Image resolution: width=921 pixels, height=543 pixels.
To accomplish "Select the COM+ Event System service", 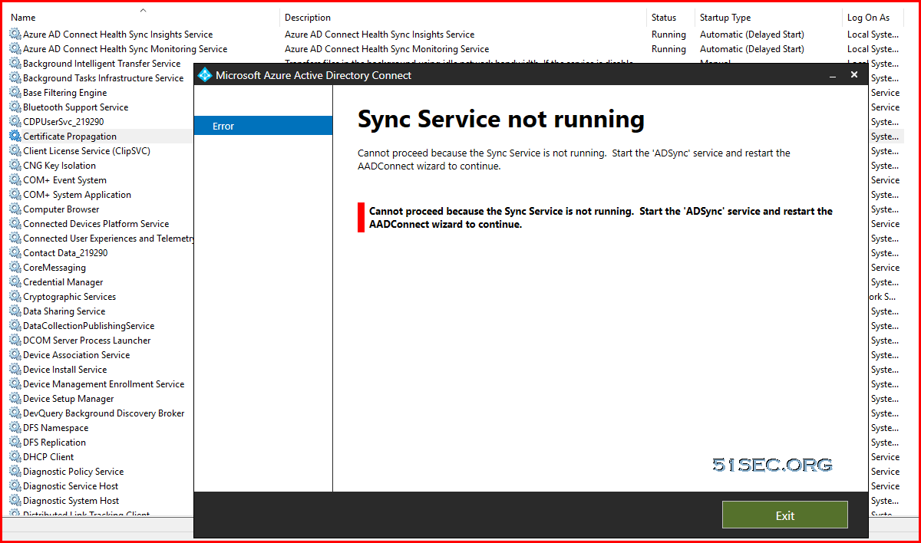I will click(x=64, y=180).
